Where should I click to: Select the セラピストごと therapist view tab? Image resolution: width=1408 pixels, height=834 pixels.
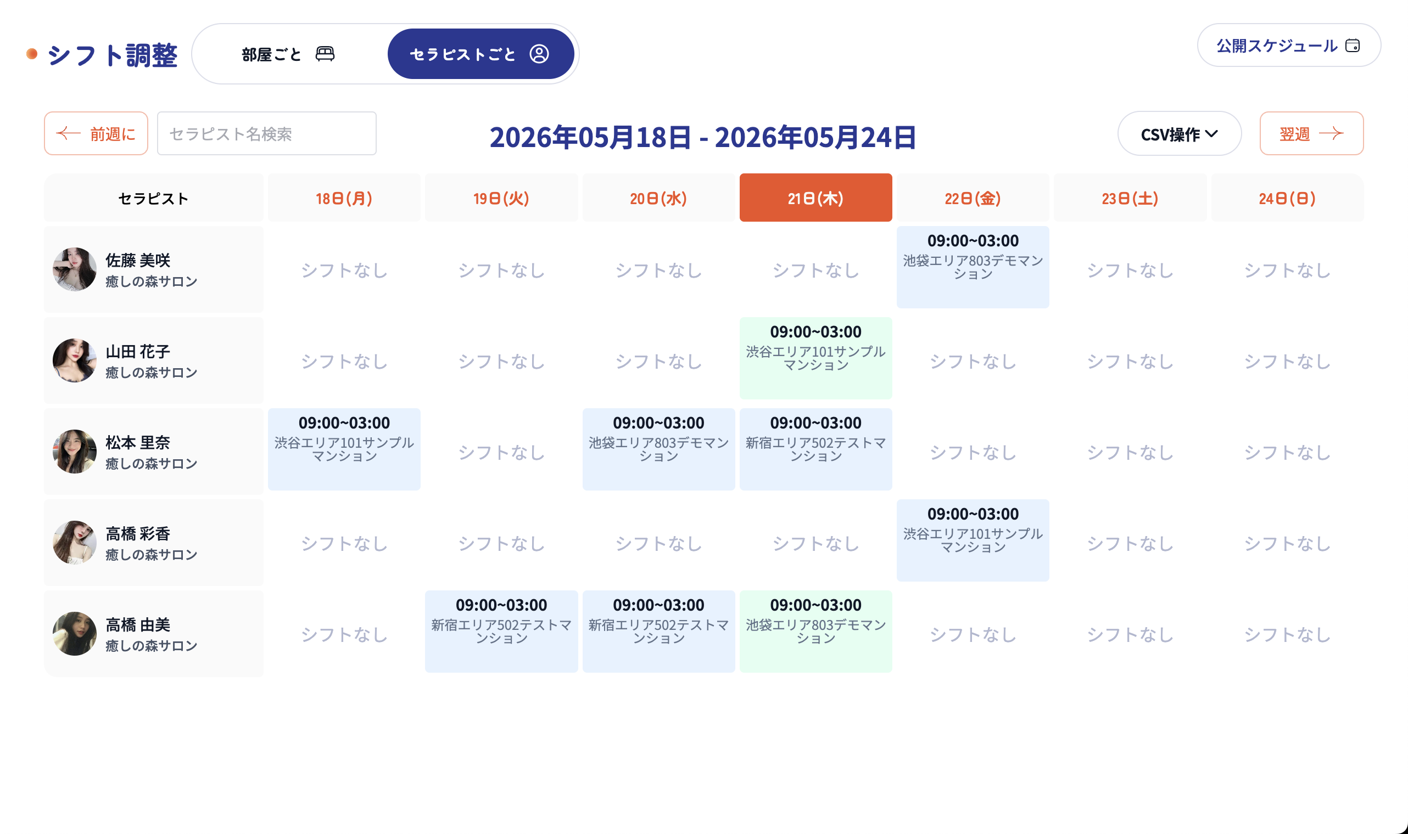pyautogui.click(x=480, y=54)
